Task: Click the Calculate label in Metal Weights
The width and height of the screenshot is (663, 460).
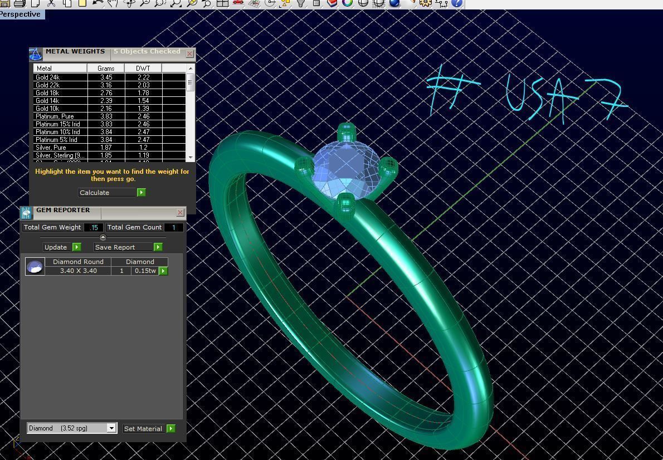Action: point(94,192)
